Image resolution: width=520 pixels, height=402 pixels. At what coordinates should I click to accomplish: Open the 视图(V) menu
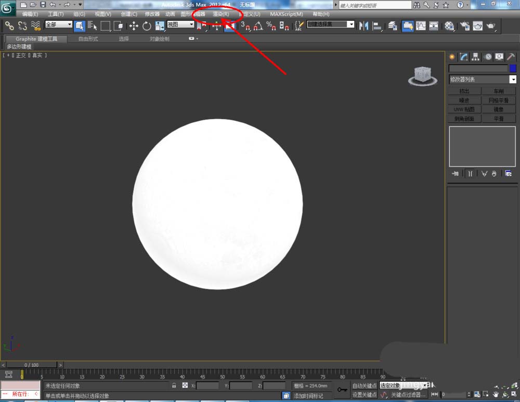pos(103,14)
